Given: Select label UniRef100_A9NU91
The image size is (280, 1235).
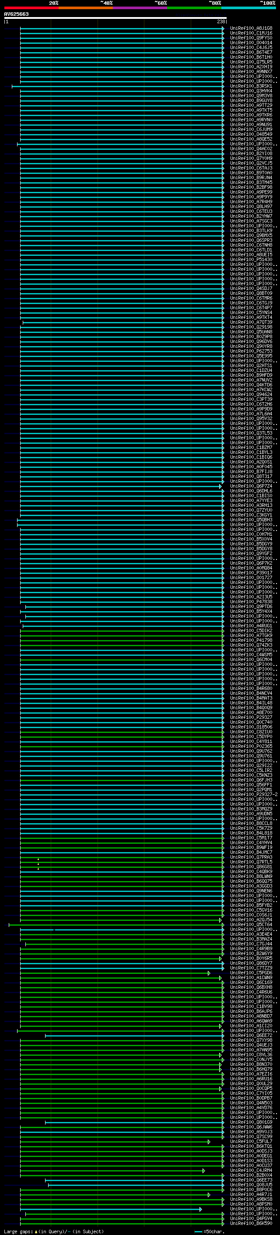Looking at the screenshot, I should pyautogui.click(x=251, y=125).
